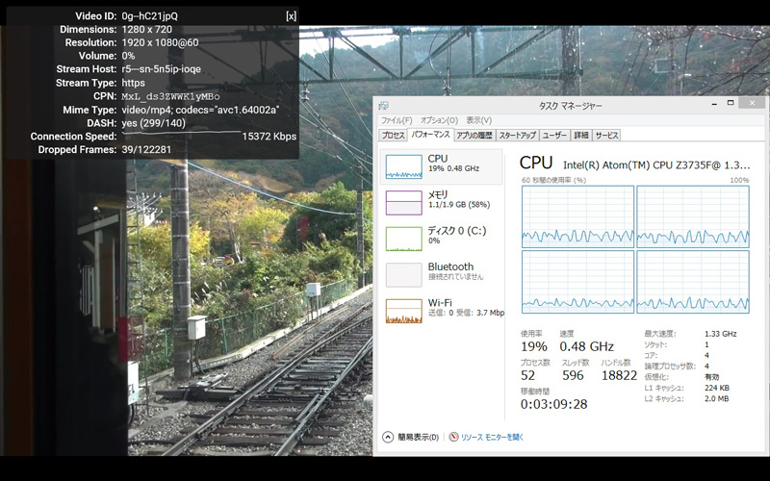Click the 最大速度 value 1.33 GHz

[720, 334]
